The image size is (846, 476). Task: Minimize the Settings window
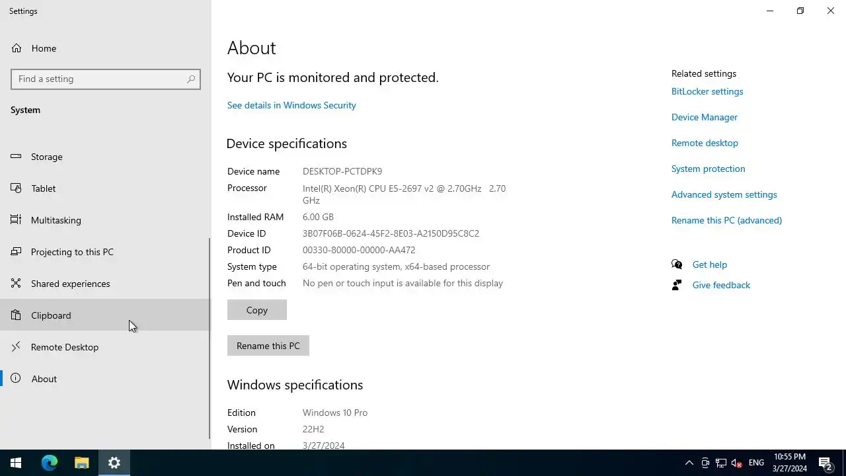point(770,11)
